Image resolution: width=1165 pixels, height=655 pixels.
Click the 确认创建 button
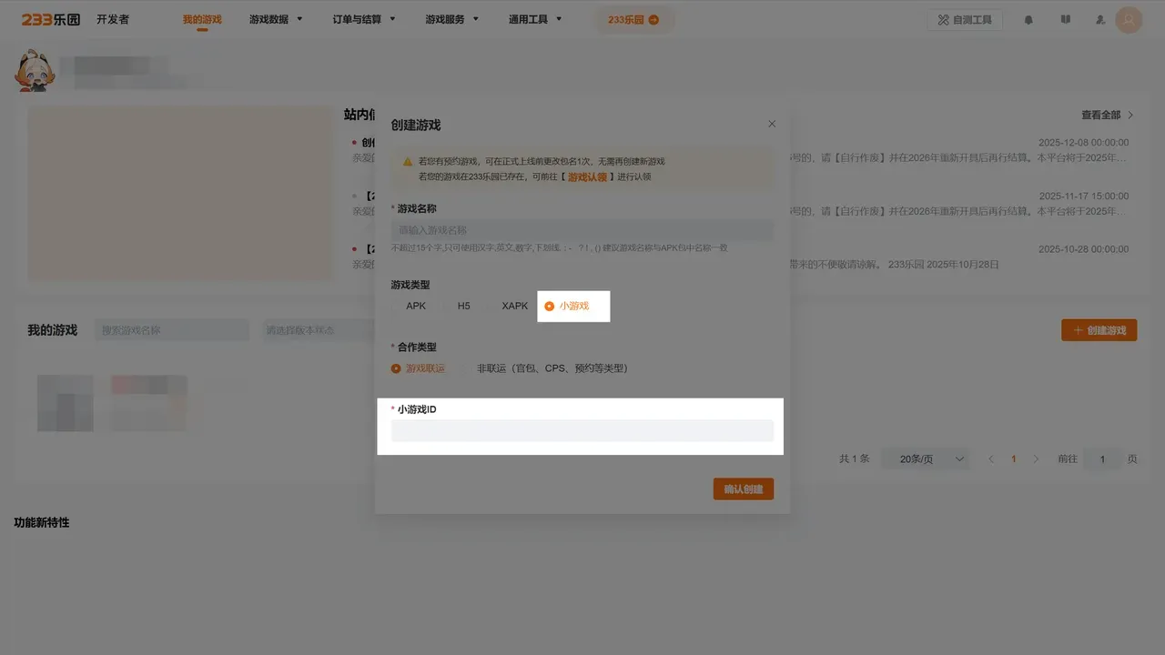click(x=743, y=489)
